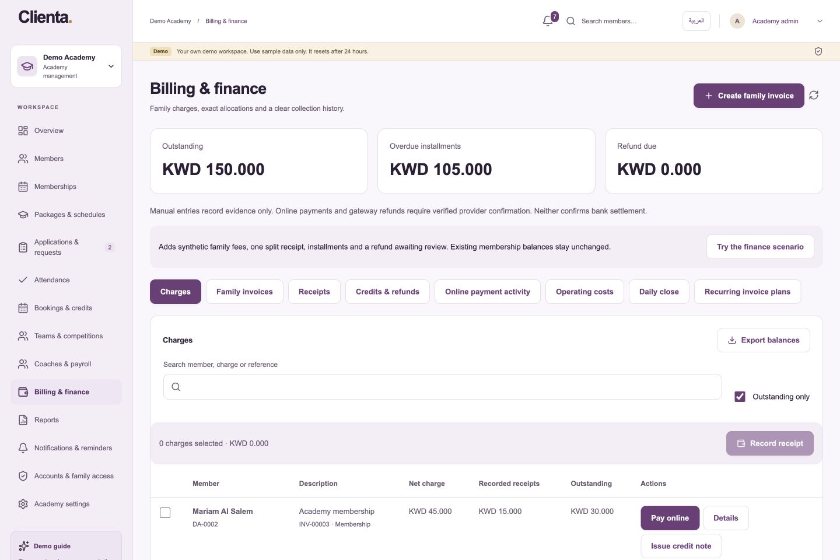
Task: Open Bookings & credits page
Action: (66, 308)
